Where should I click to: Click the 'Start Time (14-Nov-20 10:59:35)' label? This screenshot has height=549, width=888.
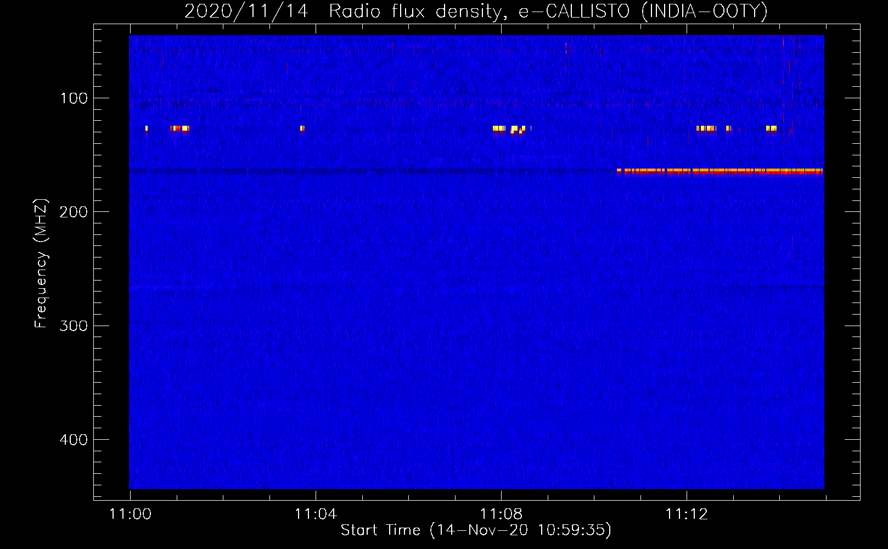pos(476,530)
